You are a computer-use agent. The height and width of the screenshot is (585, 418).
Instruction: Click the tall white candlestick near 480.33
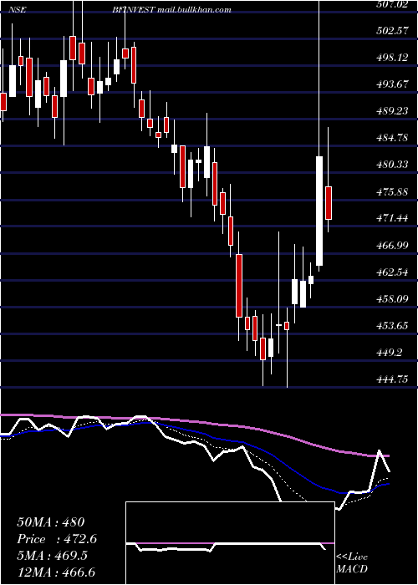(319, 211)
